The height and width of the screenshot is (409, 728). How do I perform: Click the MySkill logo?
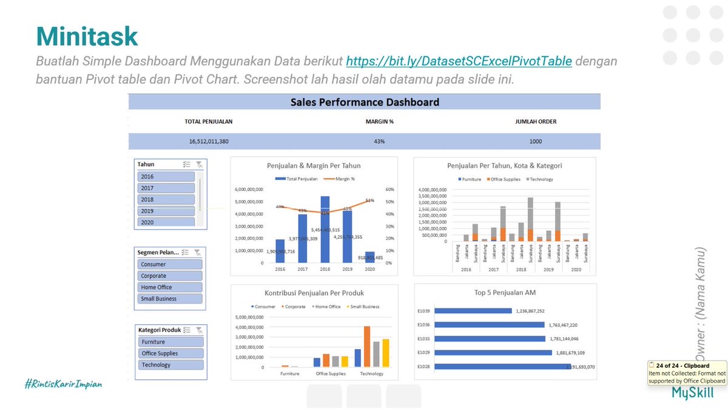click(x=692, y=393)
